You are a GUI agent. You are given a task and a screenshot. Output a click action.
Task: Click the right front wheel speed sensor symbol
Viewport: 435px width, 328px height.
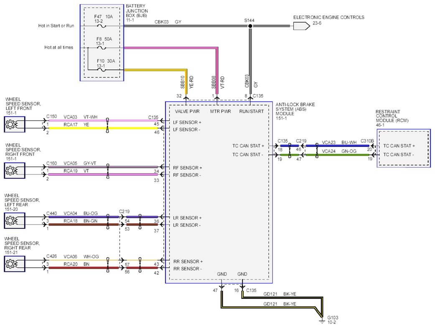click(x=15, y=171)
